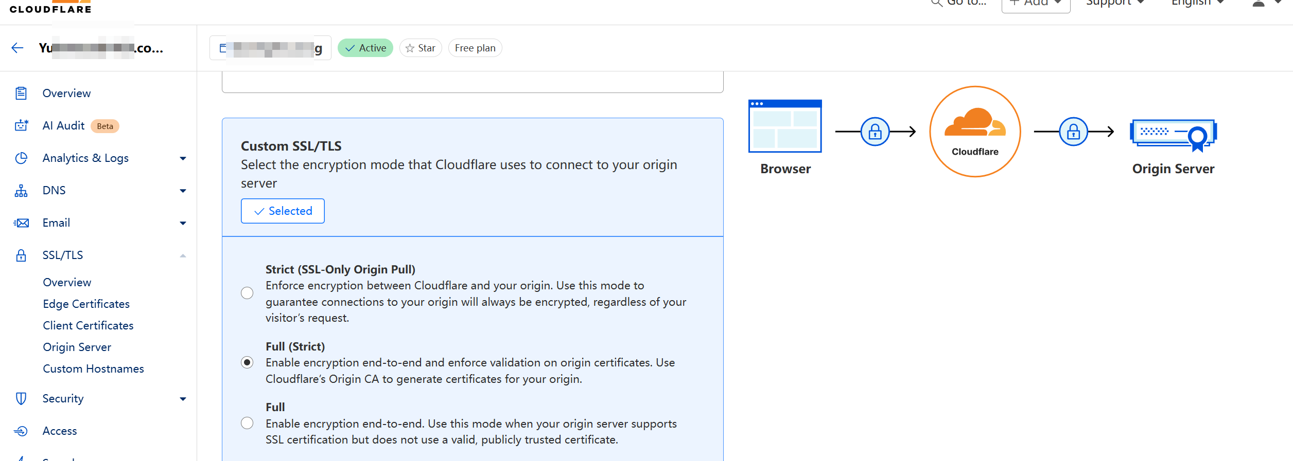This screenshot has height=461, width=1293.
Task: Click the Free plan badge
Action: tap(475, 48)
